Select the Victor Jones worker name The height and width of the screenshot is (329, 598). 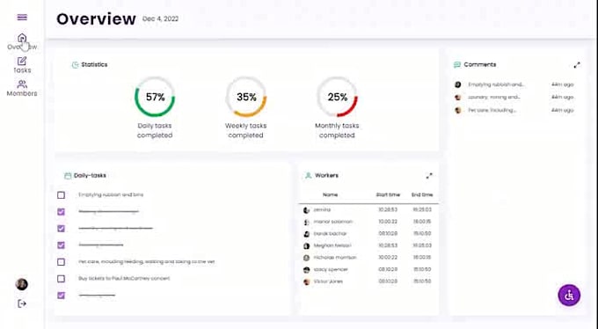click(x=328, y=281)
